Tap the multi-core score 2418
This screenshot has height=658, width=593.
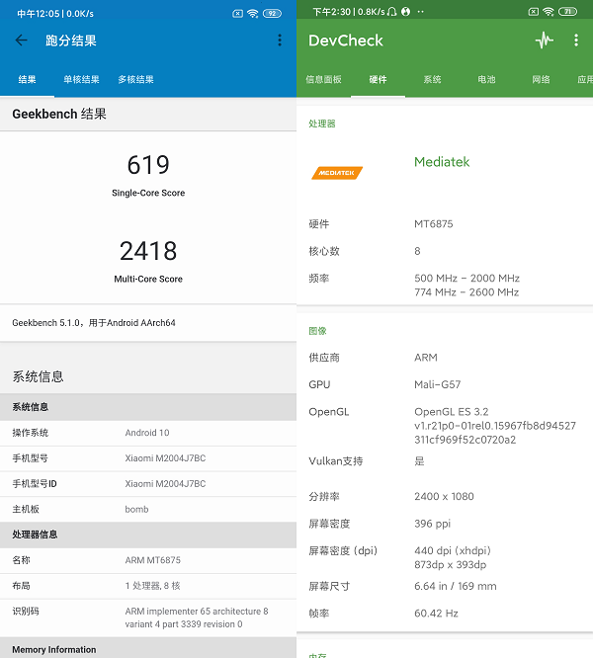148,251
